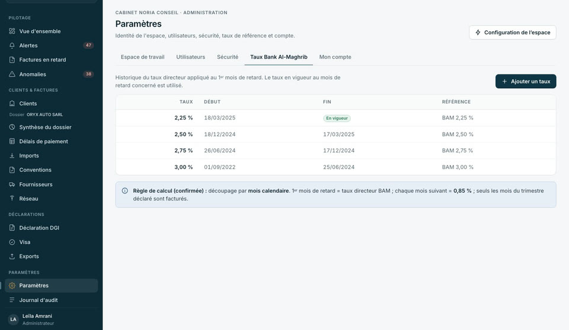This screenshot has height=330, width=569.
Task: Click the Alertes bell icon
Action: click(12, 46)
